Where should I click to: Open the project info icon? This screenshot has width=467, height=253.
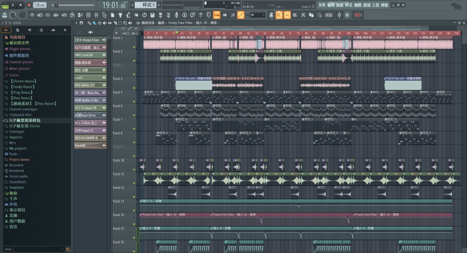pos(184,15)
